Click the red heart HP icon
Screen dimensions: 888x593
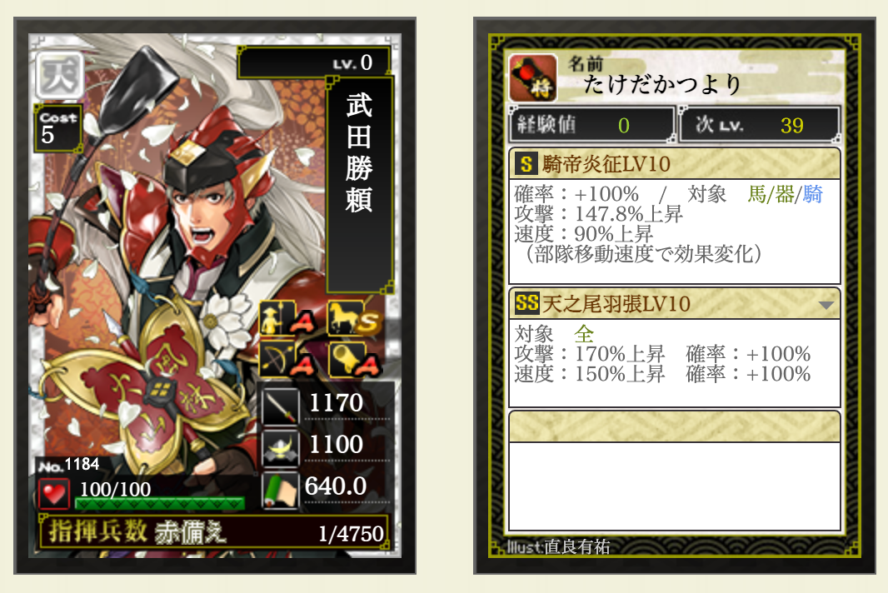point(54,493)
